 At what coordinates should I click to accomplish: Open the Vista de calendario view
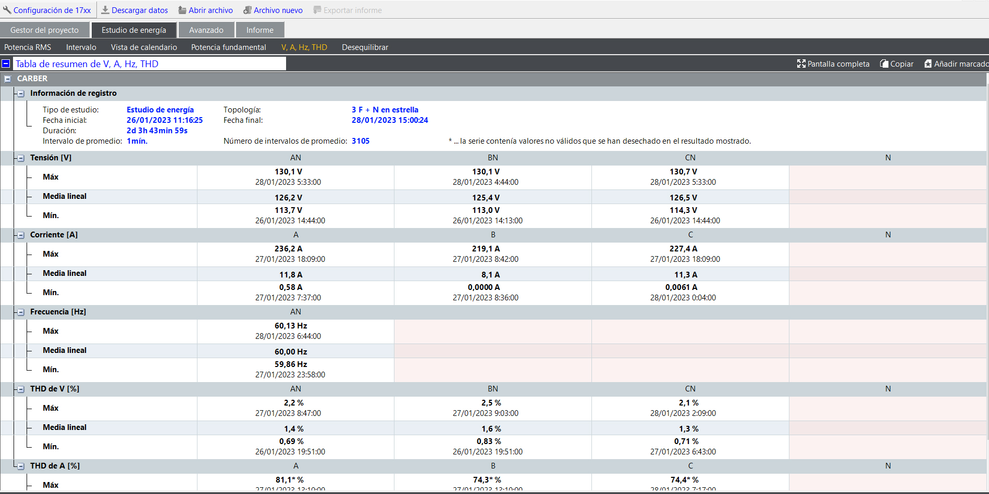click(x=144, y=47)
